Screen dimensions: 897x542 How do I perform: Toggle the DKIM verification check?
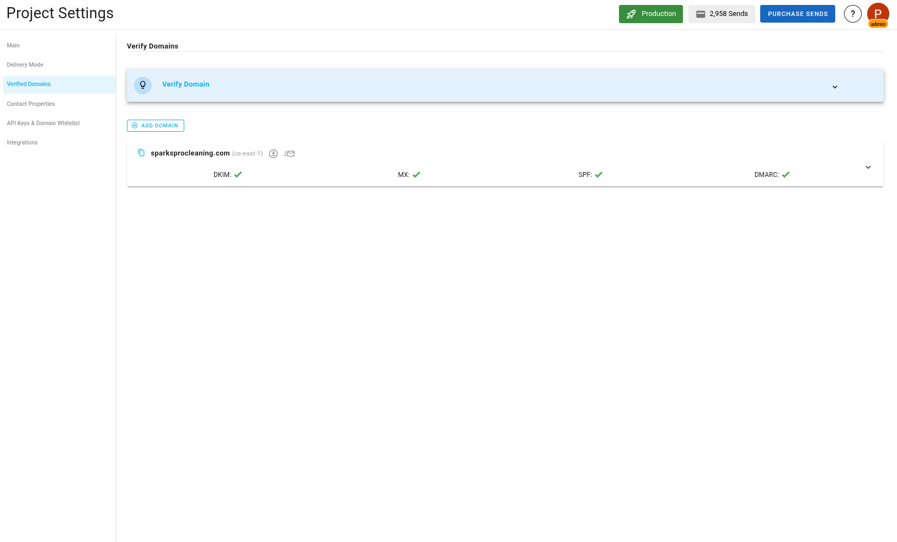(238, 174)
